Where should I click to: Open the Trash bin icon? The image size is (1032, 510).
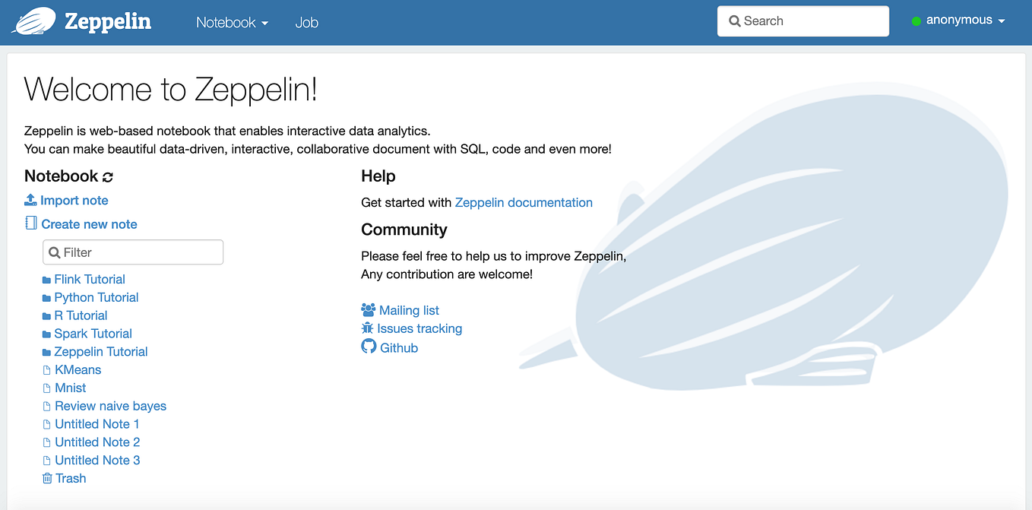[46, 478]
